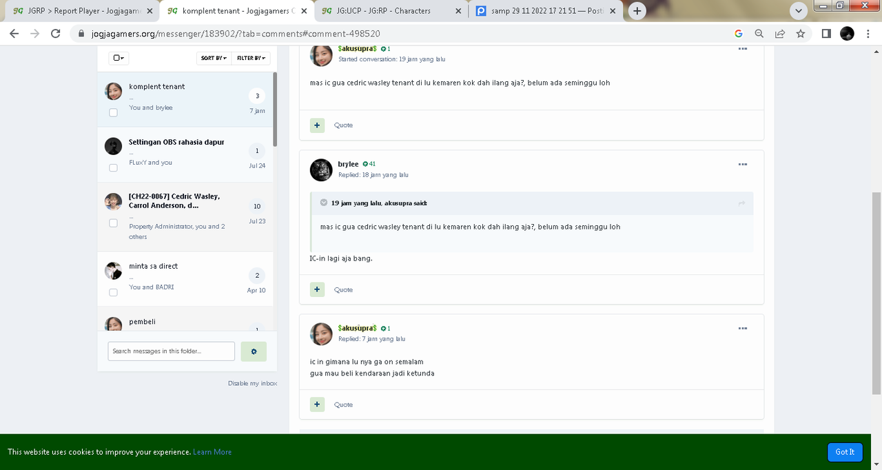882x470 pixels.
Task: Open the Chrome profile avatar
Action: point(848,33)
